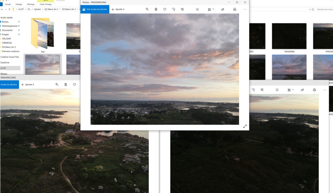Select 'Creative Cloud Files' in sidebar

pos(10,57)
